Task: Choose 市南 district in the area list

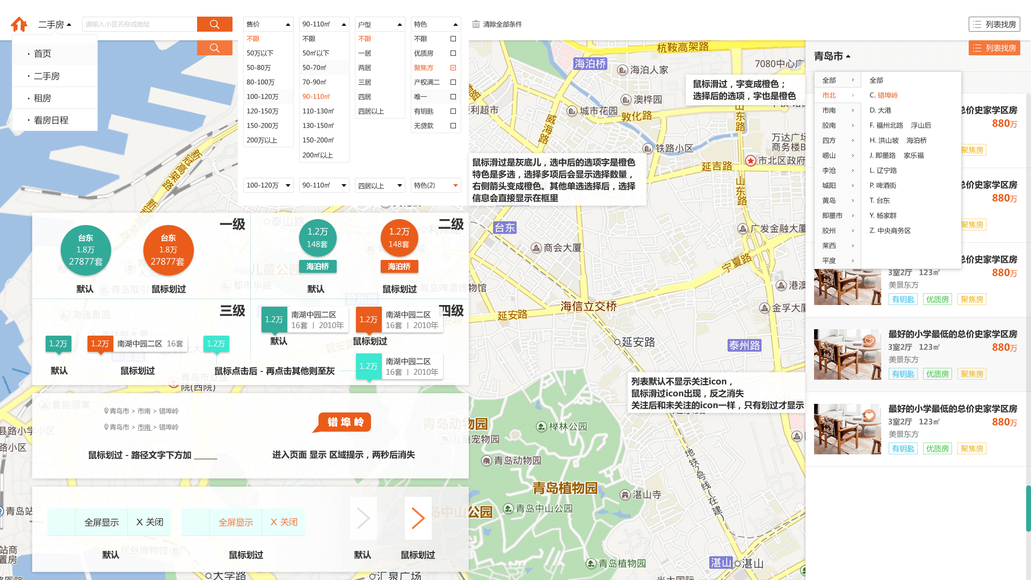Action: pos(829,110)
